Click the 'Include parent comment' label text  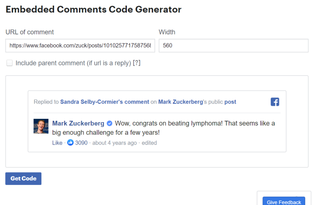tap(73, 63)
